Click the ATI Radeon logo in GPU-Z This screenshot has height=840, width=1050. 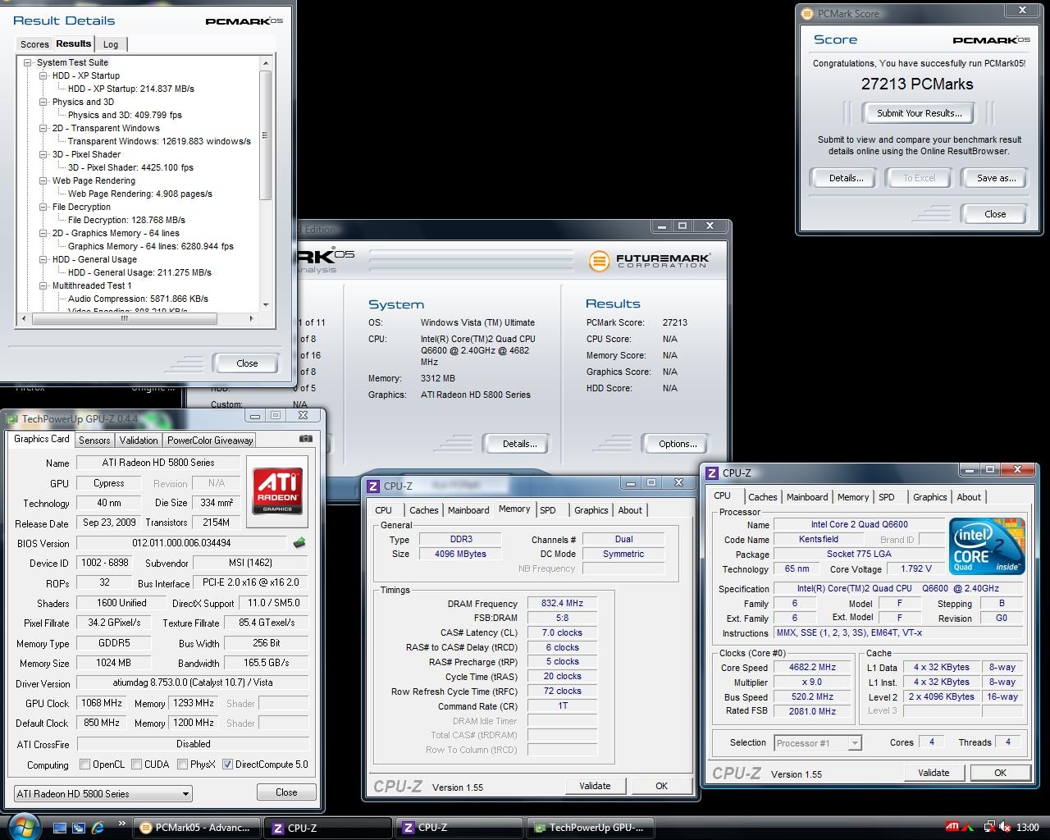(x=277, y=490)
